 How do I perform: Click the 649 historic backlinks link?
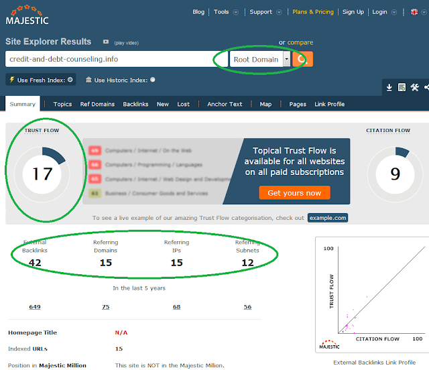point(35,307)
